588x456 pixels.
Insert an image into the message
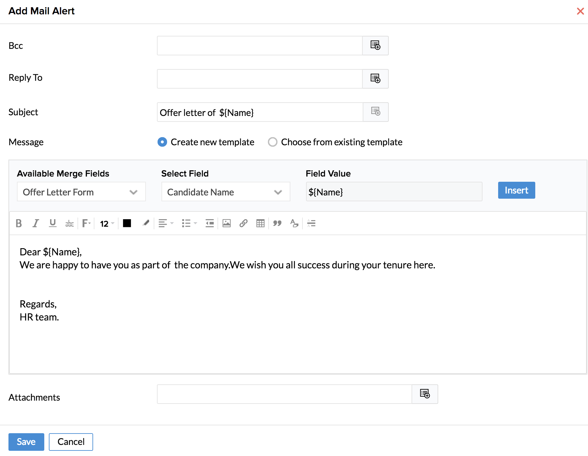(x=226, y=223)
